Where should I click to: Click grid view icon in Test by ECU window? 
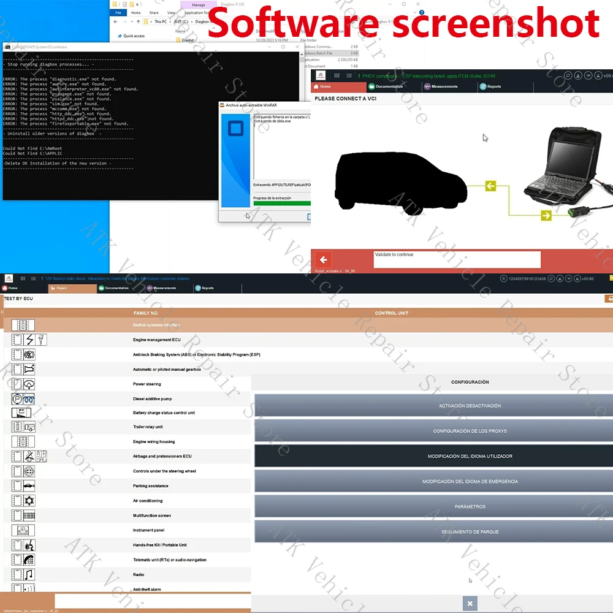coord(23,278)
